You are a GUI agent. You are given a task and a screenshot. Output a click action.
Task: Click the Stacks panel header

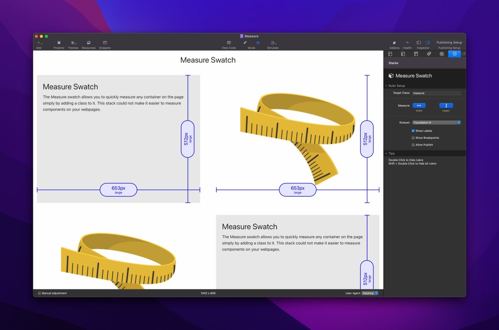tap(425, 63)
